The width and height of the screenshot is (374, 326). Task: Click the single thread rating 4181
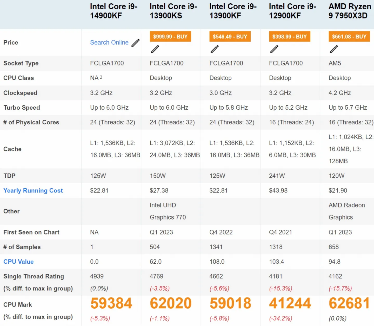point(276,276)
